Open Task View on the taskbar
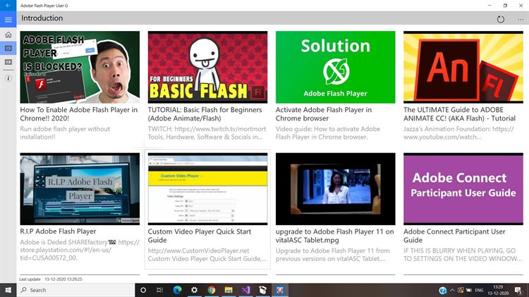The height and width of the screenshot is (297, 529). coord(160,290)
